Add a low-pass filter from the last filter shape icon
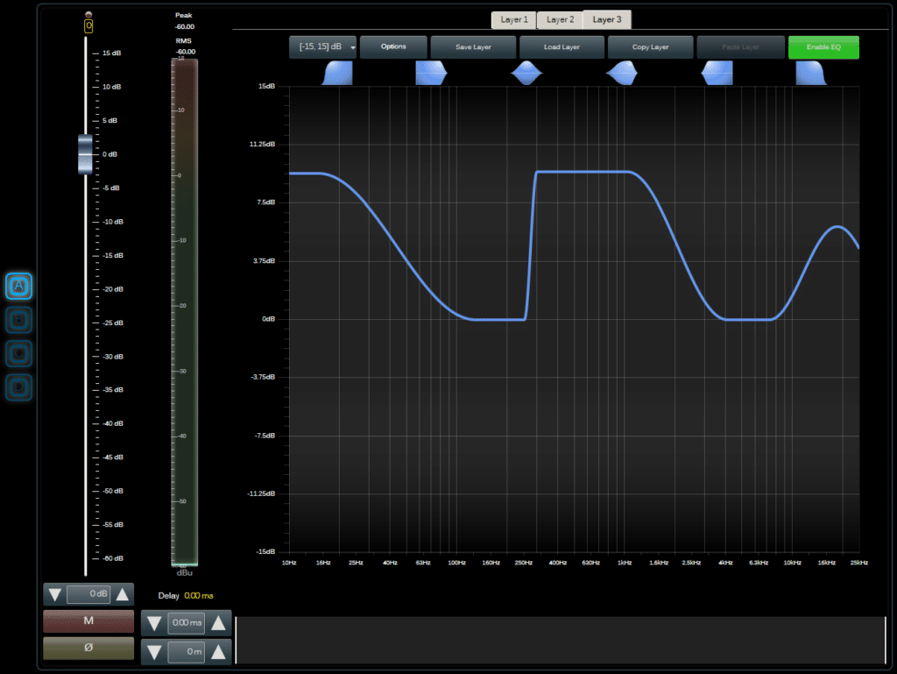Image resolution: width=897 pixels, height=674 pixels. coord(811,74)
